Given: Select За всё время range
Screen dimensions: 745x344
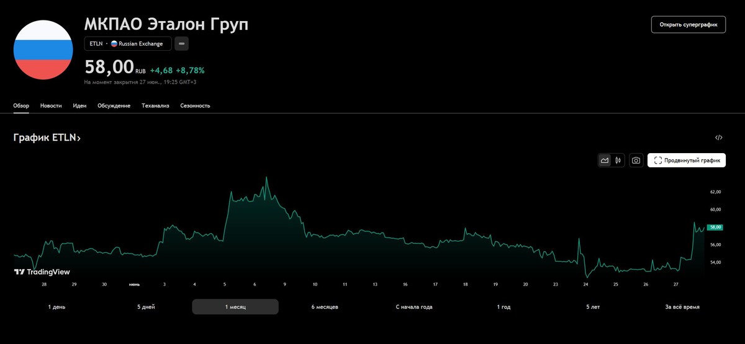Looking at the screenshot, I should 682,307.
